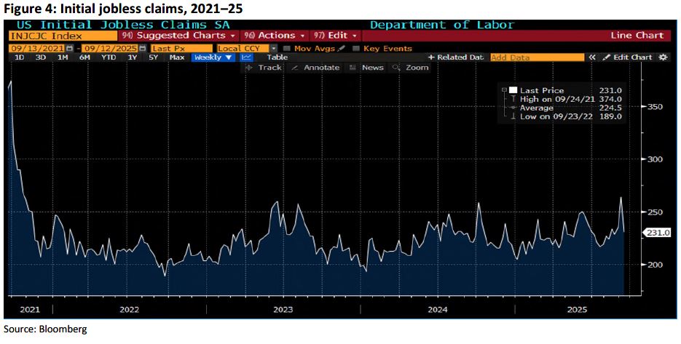Image resolution: width=681 pixels, height=344 pixels.
Task: Open chart settings gear icon
Action: pyautogui.click(x=662, y=57)
